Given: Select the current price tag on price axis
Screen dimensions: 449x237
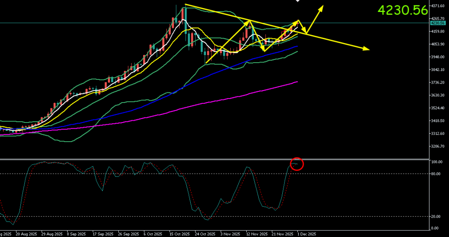Looking at the screenshot, I should pos(438,23).
